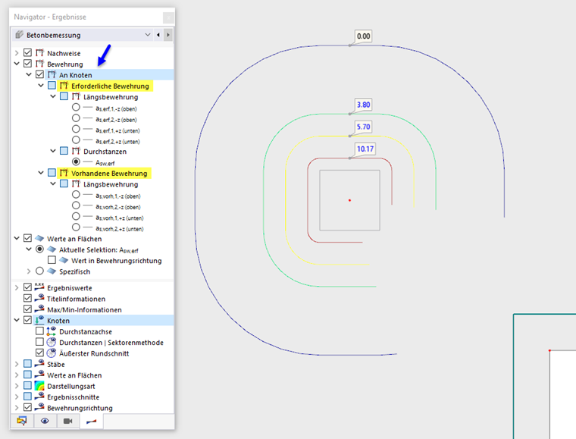Screen dimensions: 576x439
Task: Toggle the Nachweise checkbox
Action: click(x=27, y=53)
